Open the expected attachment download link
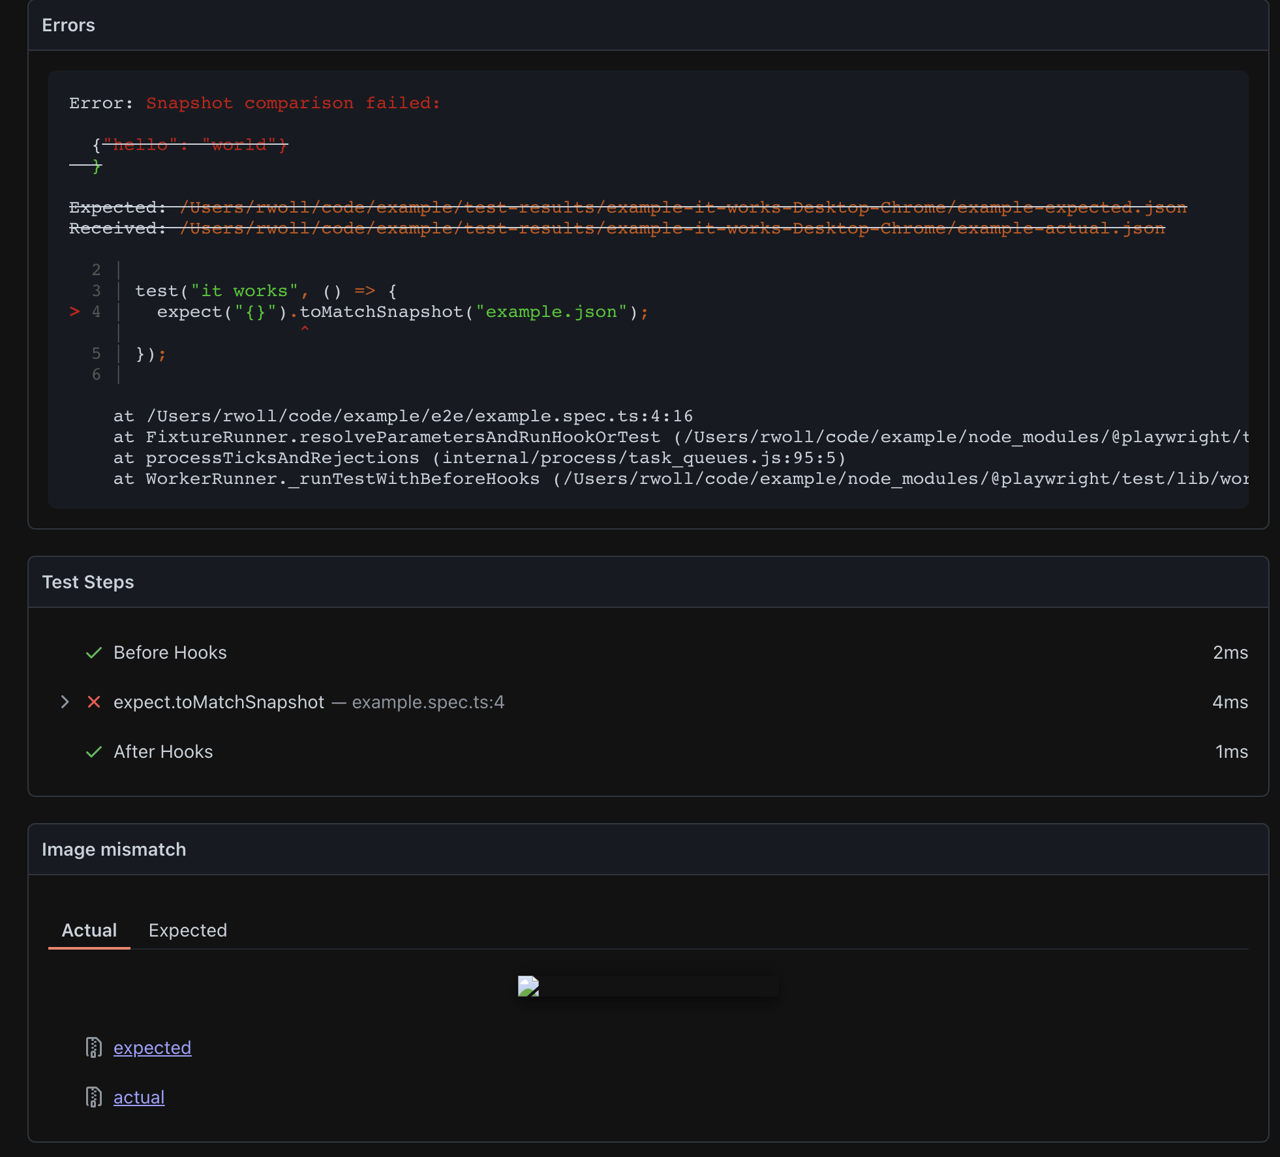The height and width of the screenshot is (1157, 1280). click(x=153, y=1047)
